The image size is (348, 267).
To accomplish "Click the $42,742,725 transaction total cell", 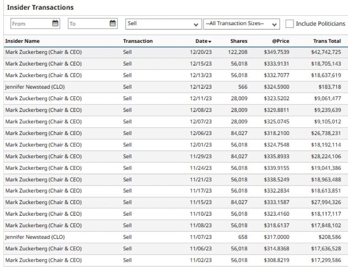I will [x=326, y=52].
